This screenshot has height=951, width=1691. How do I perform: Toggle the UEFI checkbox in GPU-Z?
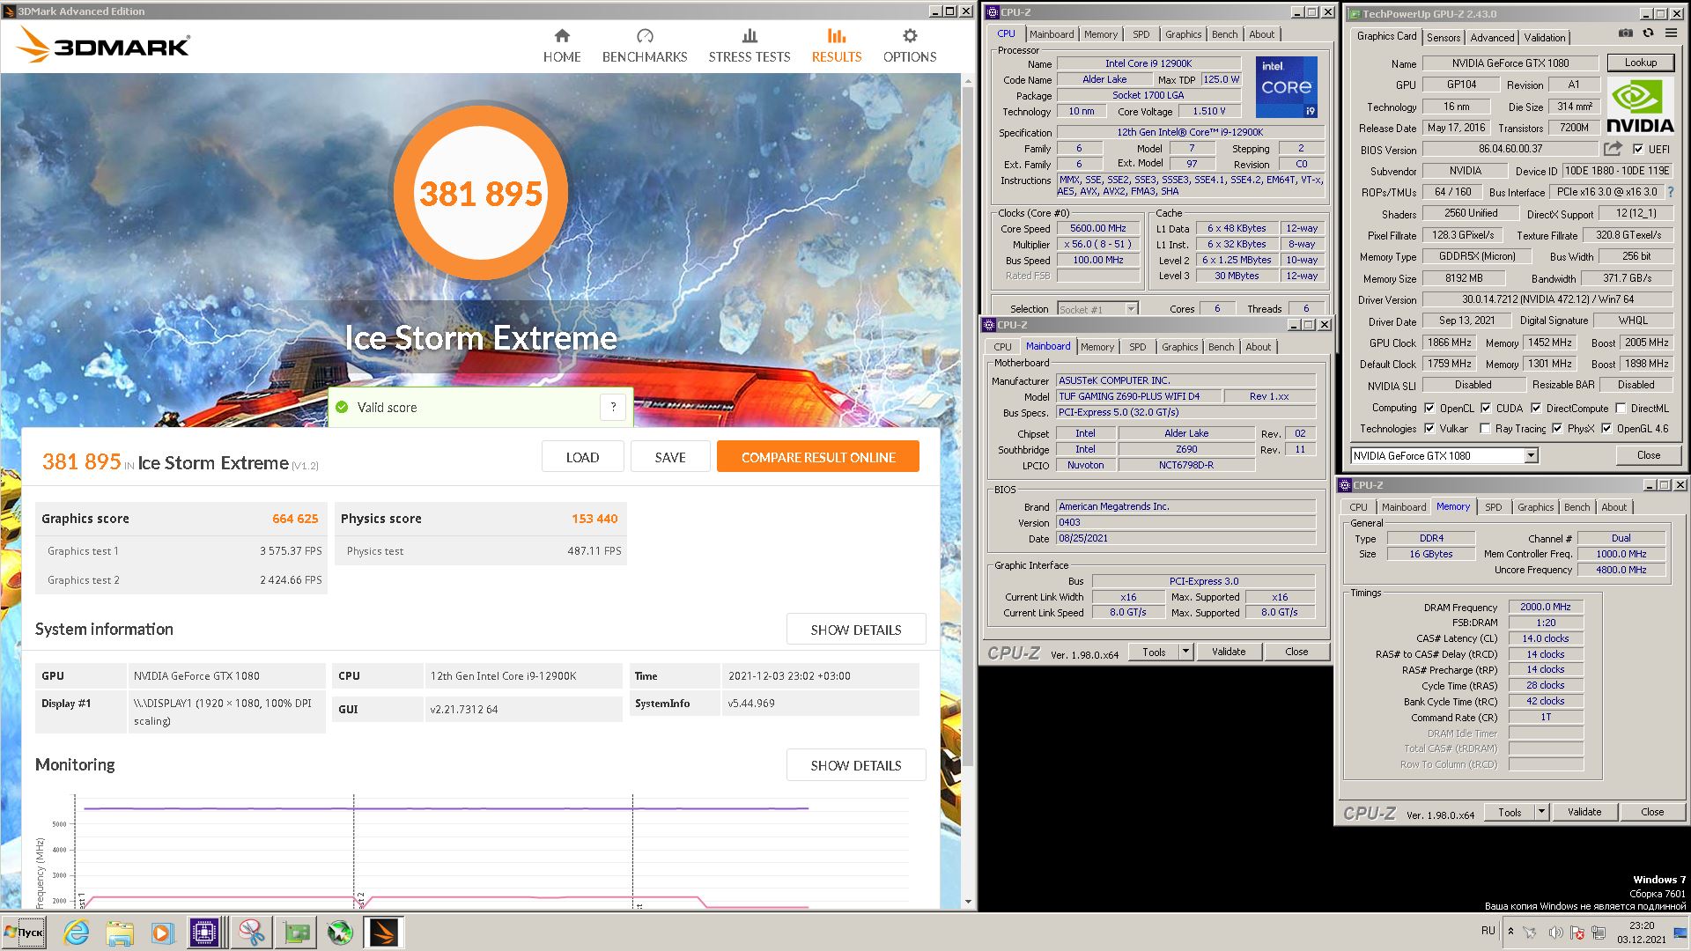(x=1638, y=149)
